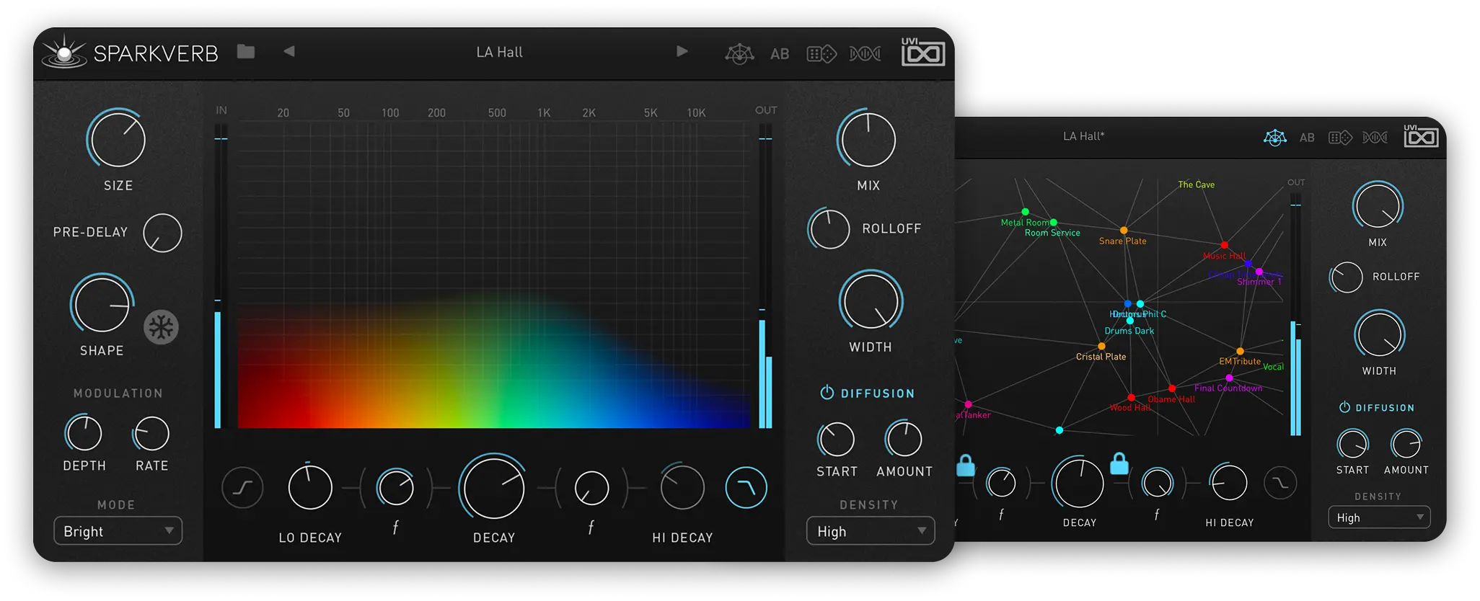
Task: Click the LA Hall preset name
Action: pyautogui.click(x=499, y=52)
